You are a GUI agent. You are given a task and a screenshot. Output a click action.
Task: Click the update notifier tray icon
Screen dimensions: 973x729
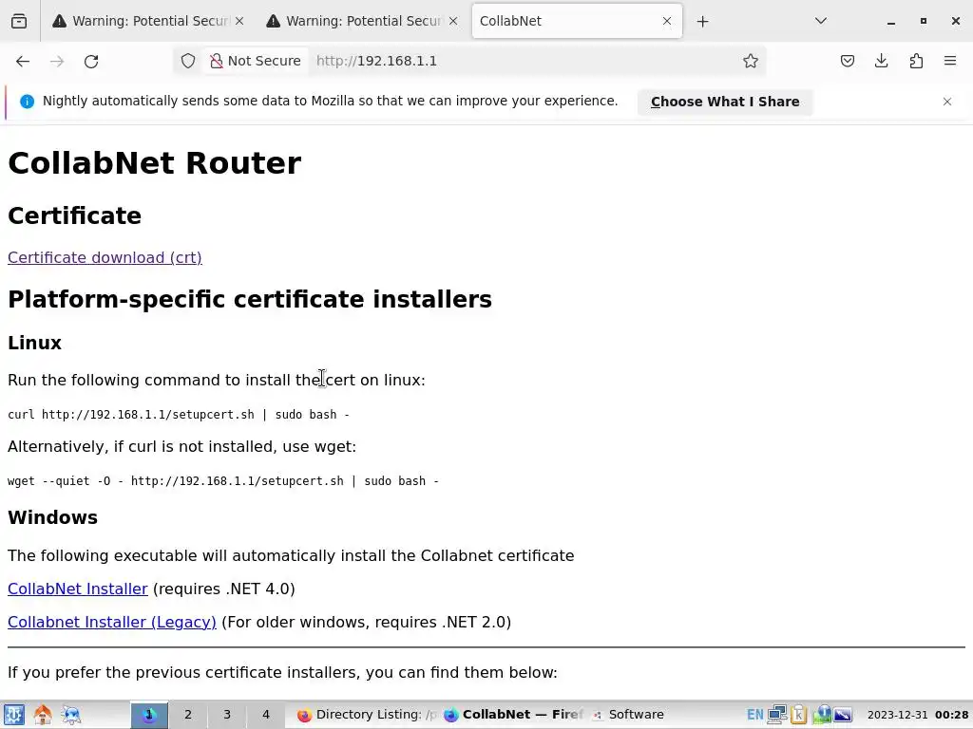[x=822, y=715]
